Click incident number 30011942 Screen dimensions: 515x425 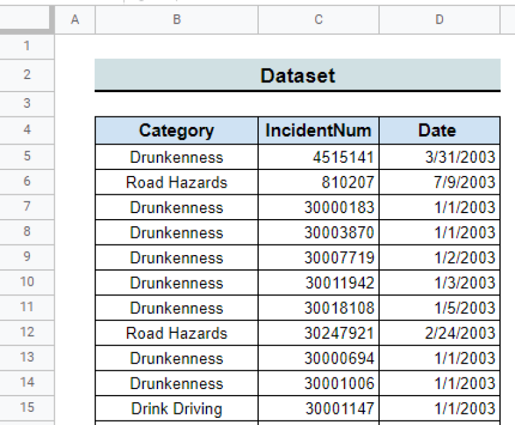tap(318, 282)
